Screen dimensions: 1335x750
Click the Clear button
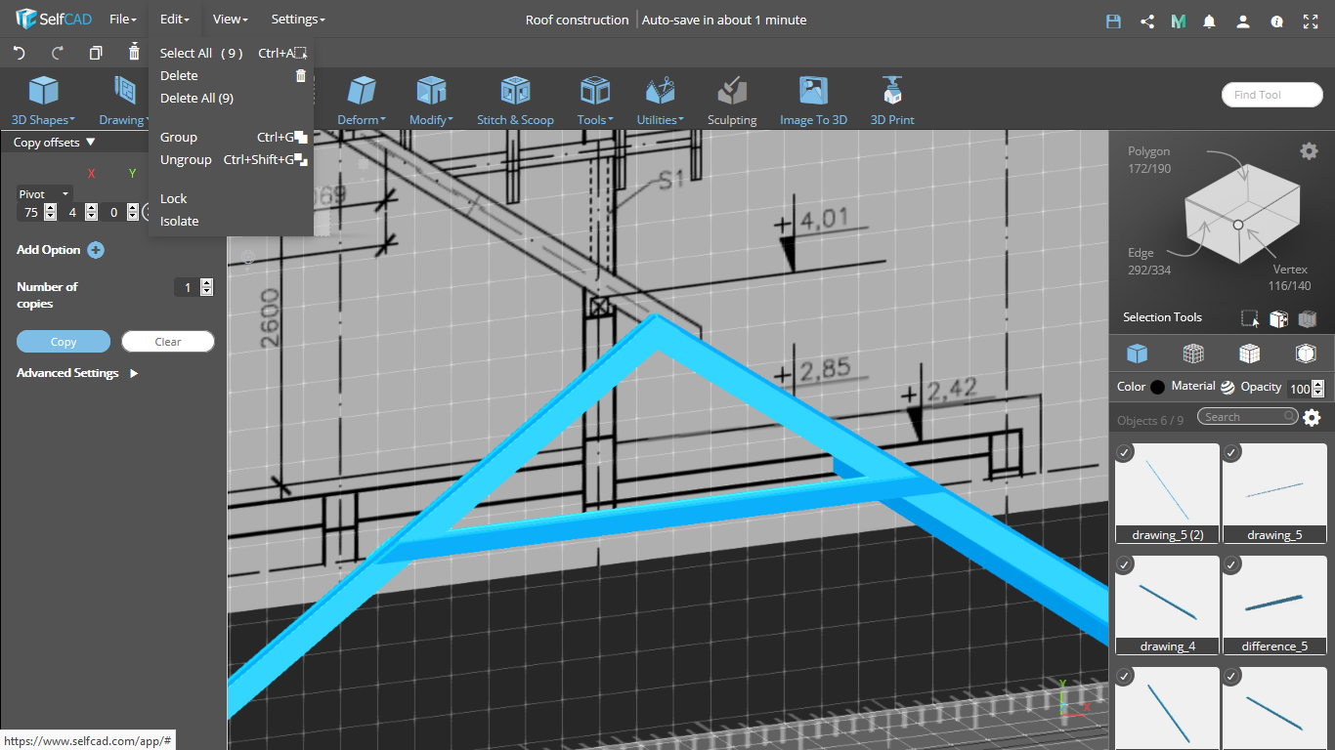click(x=168, y=342)
